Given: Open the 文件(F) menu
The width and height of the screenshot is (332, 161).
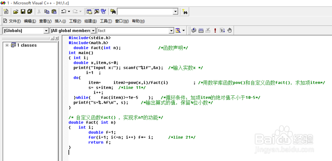Looking at the screenshot, I should (x=15, y=21).
